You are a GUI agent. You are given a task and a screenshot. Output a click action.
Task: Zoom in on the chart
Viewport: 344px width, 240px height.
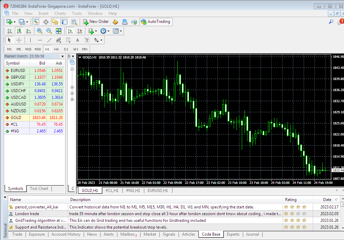coord(40,31)
